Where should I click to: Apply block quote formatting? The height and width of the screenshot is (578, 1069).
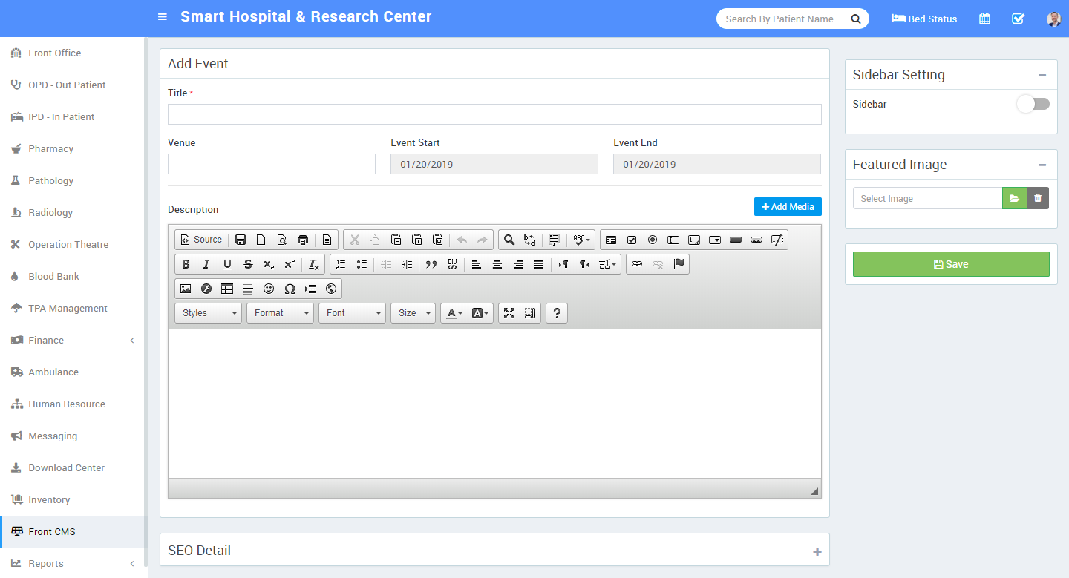coord(431,264)
